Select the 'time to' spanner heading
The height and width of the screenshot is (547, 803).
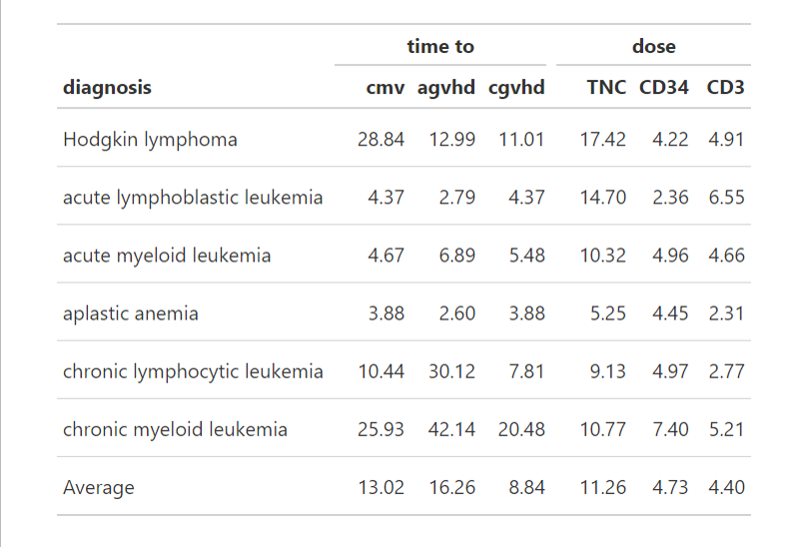[440, 46]
